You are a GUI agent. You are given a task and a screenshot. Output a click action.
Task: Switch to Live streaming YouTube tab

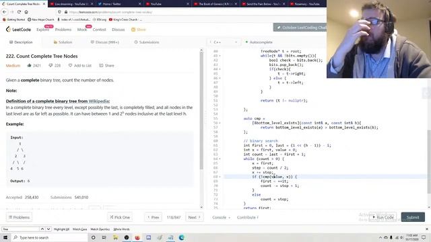click(72, 4)
